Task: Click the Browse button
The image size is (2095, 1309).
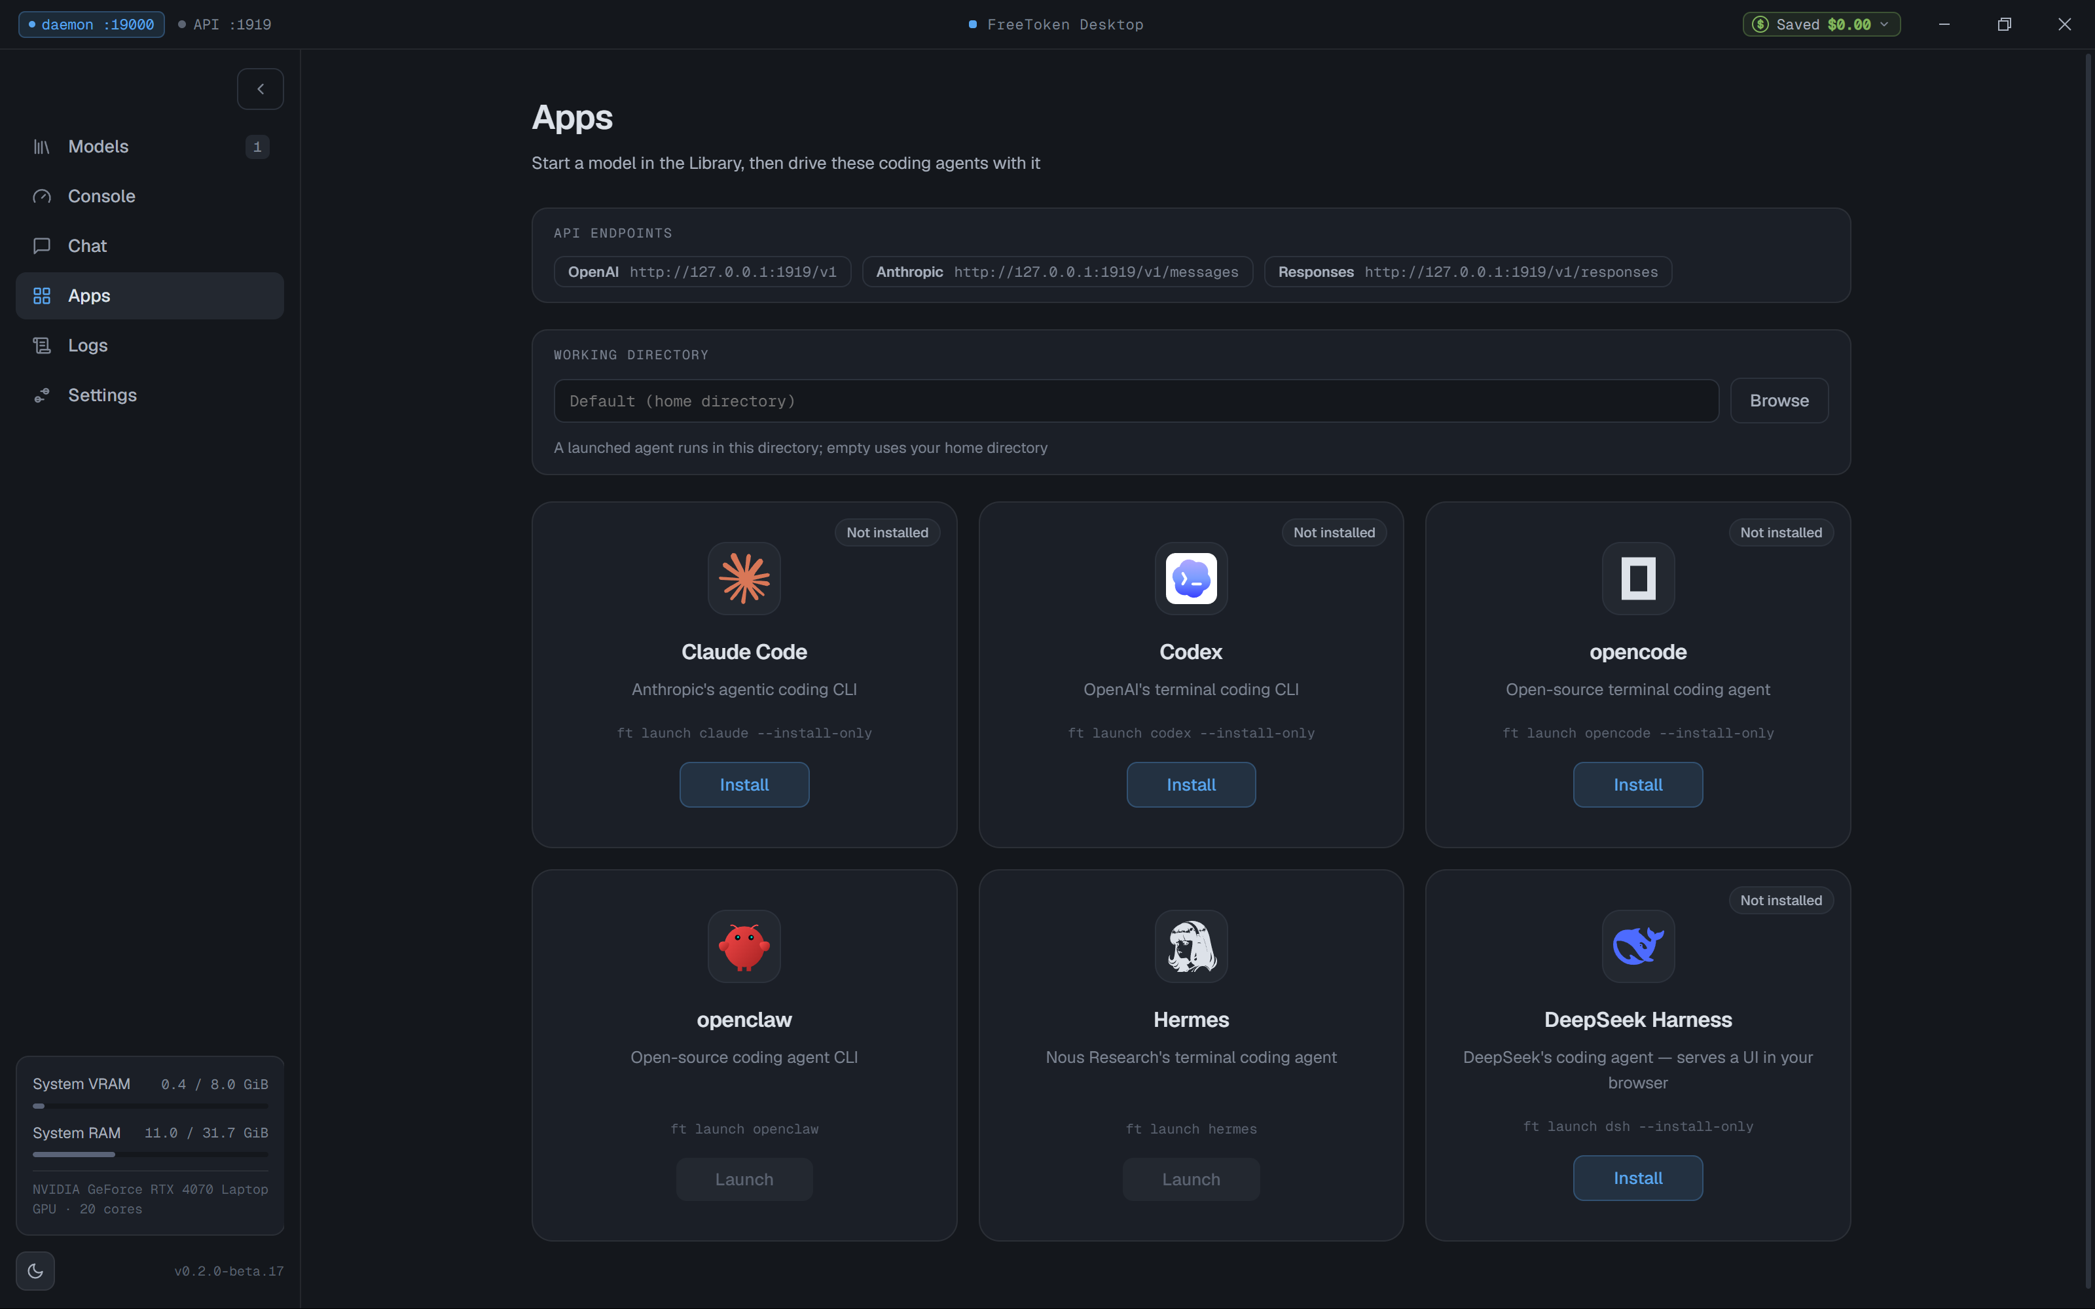Action: click(1779, 401)
